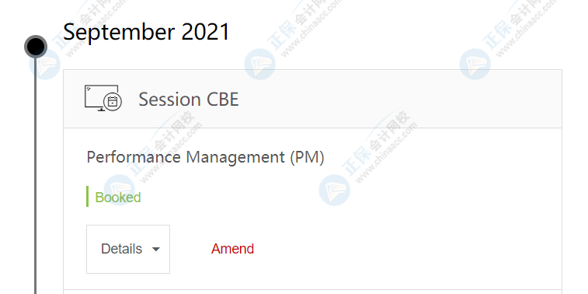Click the watermark logo overlapping the timeline marker
The image size is (588, 294).
(45, 65)
